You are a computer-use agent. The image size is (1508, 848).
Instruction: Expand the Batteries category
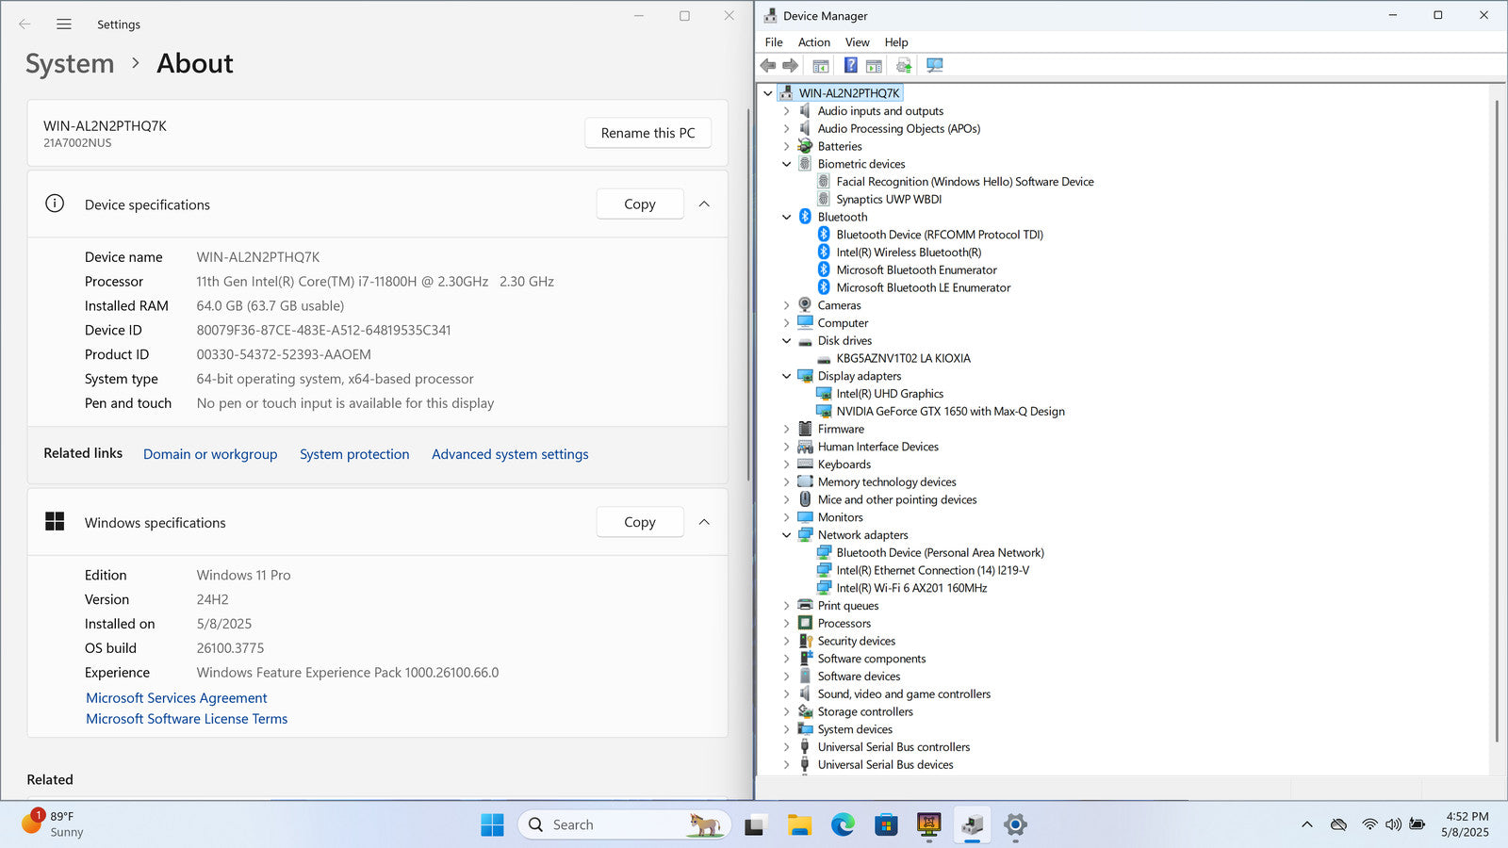click(x=787, y=146)
